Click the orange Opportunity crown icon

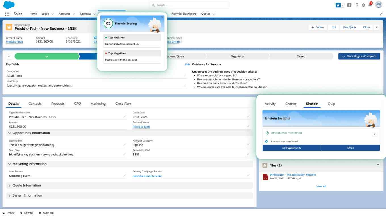[9, 27]
